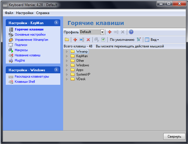Select the SystemXP tree folder
Viewport: 188px width, 144px height.
click(80, 74)
